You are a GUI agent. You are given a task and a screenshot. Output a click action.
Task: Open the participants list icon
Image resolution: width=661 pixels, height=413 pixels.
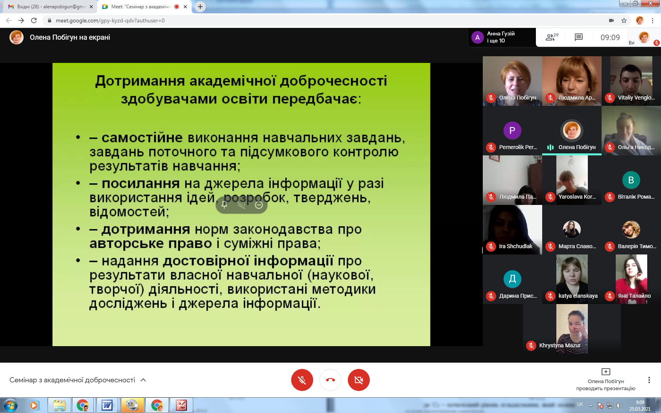pos(552,37)
